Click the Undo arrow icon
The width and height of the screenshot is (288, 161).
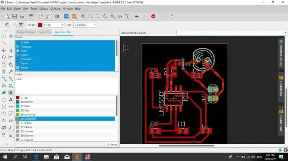tap(136, 16)
